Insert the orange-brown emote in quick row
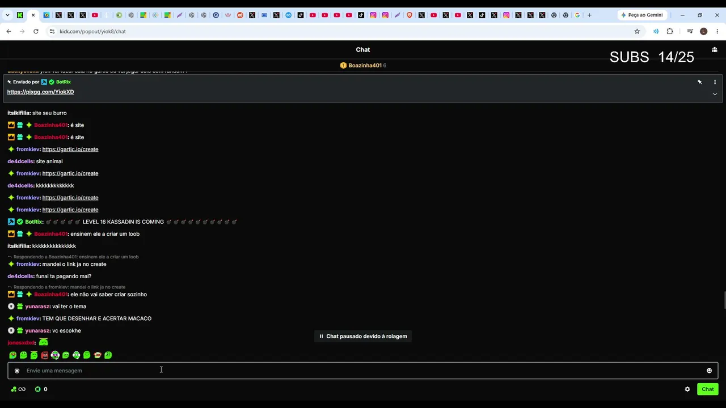 (98, 355)
